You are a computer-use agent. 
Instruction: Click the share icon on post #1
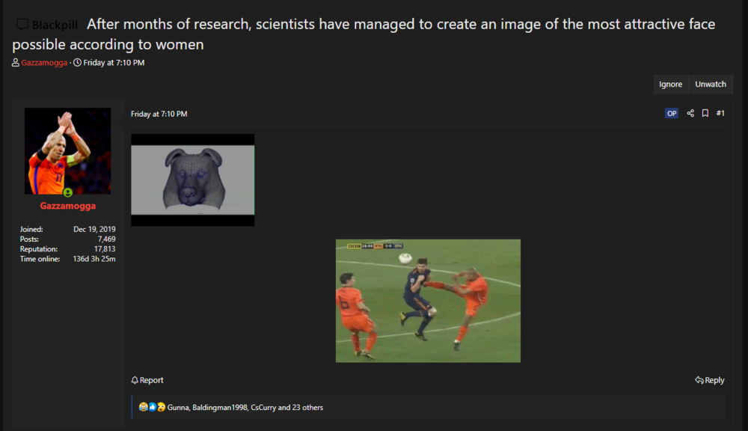690,114
